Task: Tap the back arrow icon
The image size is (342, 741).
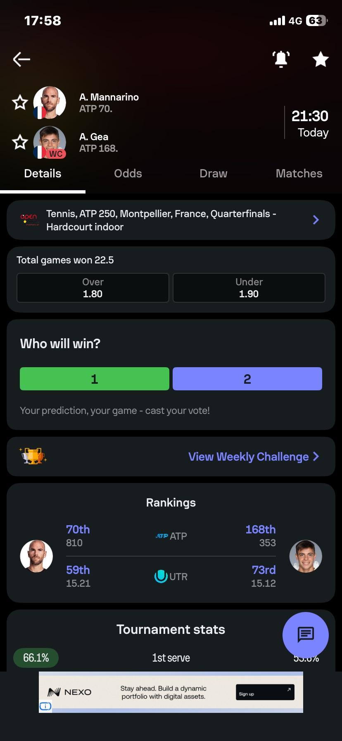Action: pyautogui.click(x=21, y=60)
